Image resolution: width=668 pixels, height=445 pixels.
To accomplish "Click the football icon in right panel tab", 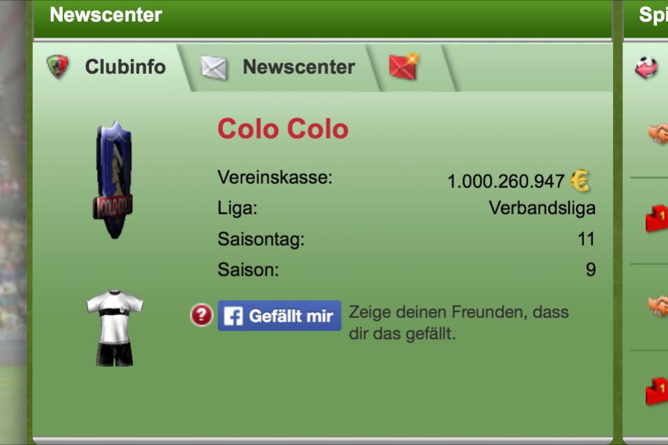I will click(x=646, y=68).
